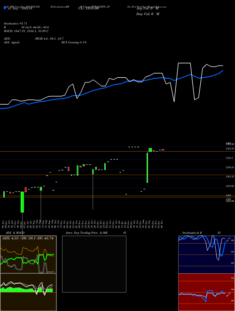Image resolution: width=235 pixels, height=311 pixels.
Task: Select the 'SI 14/3: 46.33 / 48.6' text
Action: (x=35, y=27)
